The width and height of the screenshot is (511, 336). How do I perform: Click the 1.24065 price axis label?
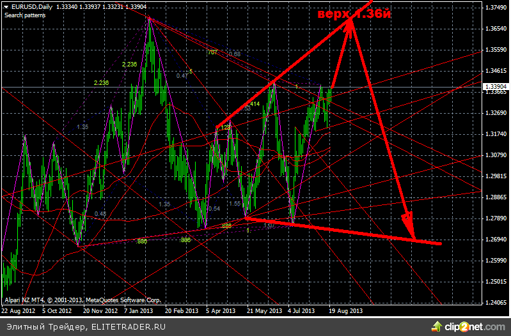(x=496, y=303)
